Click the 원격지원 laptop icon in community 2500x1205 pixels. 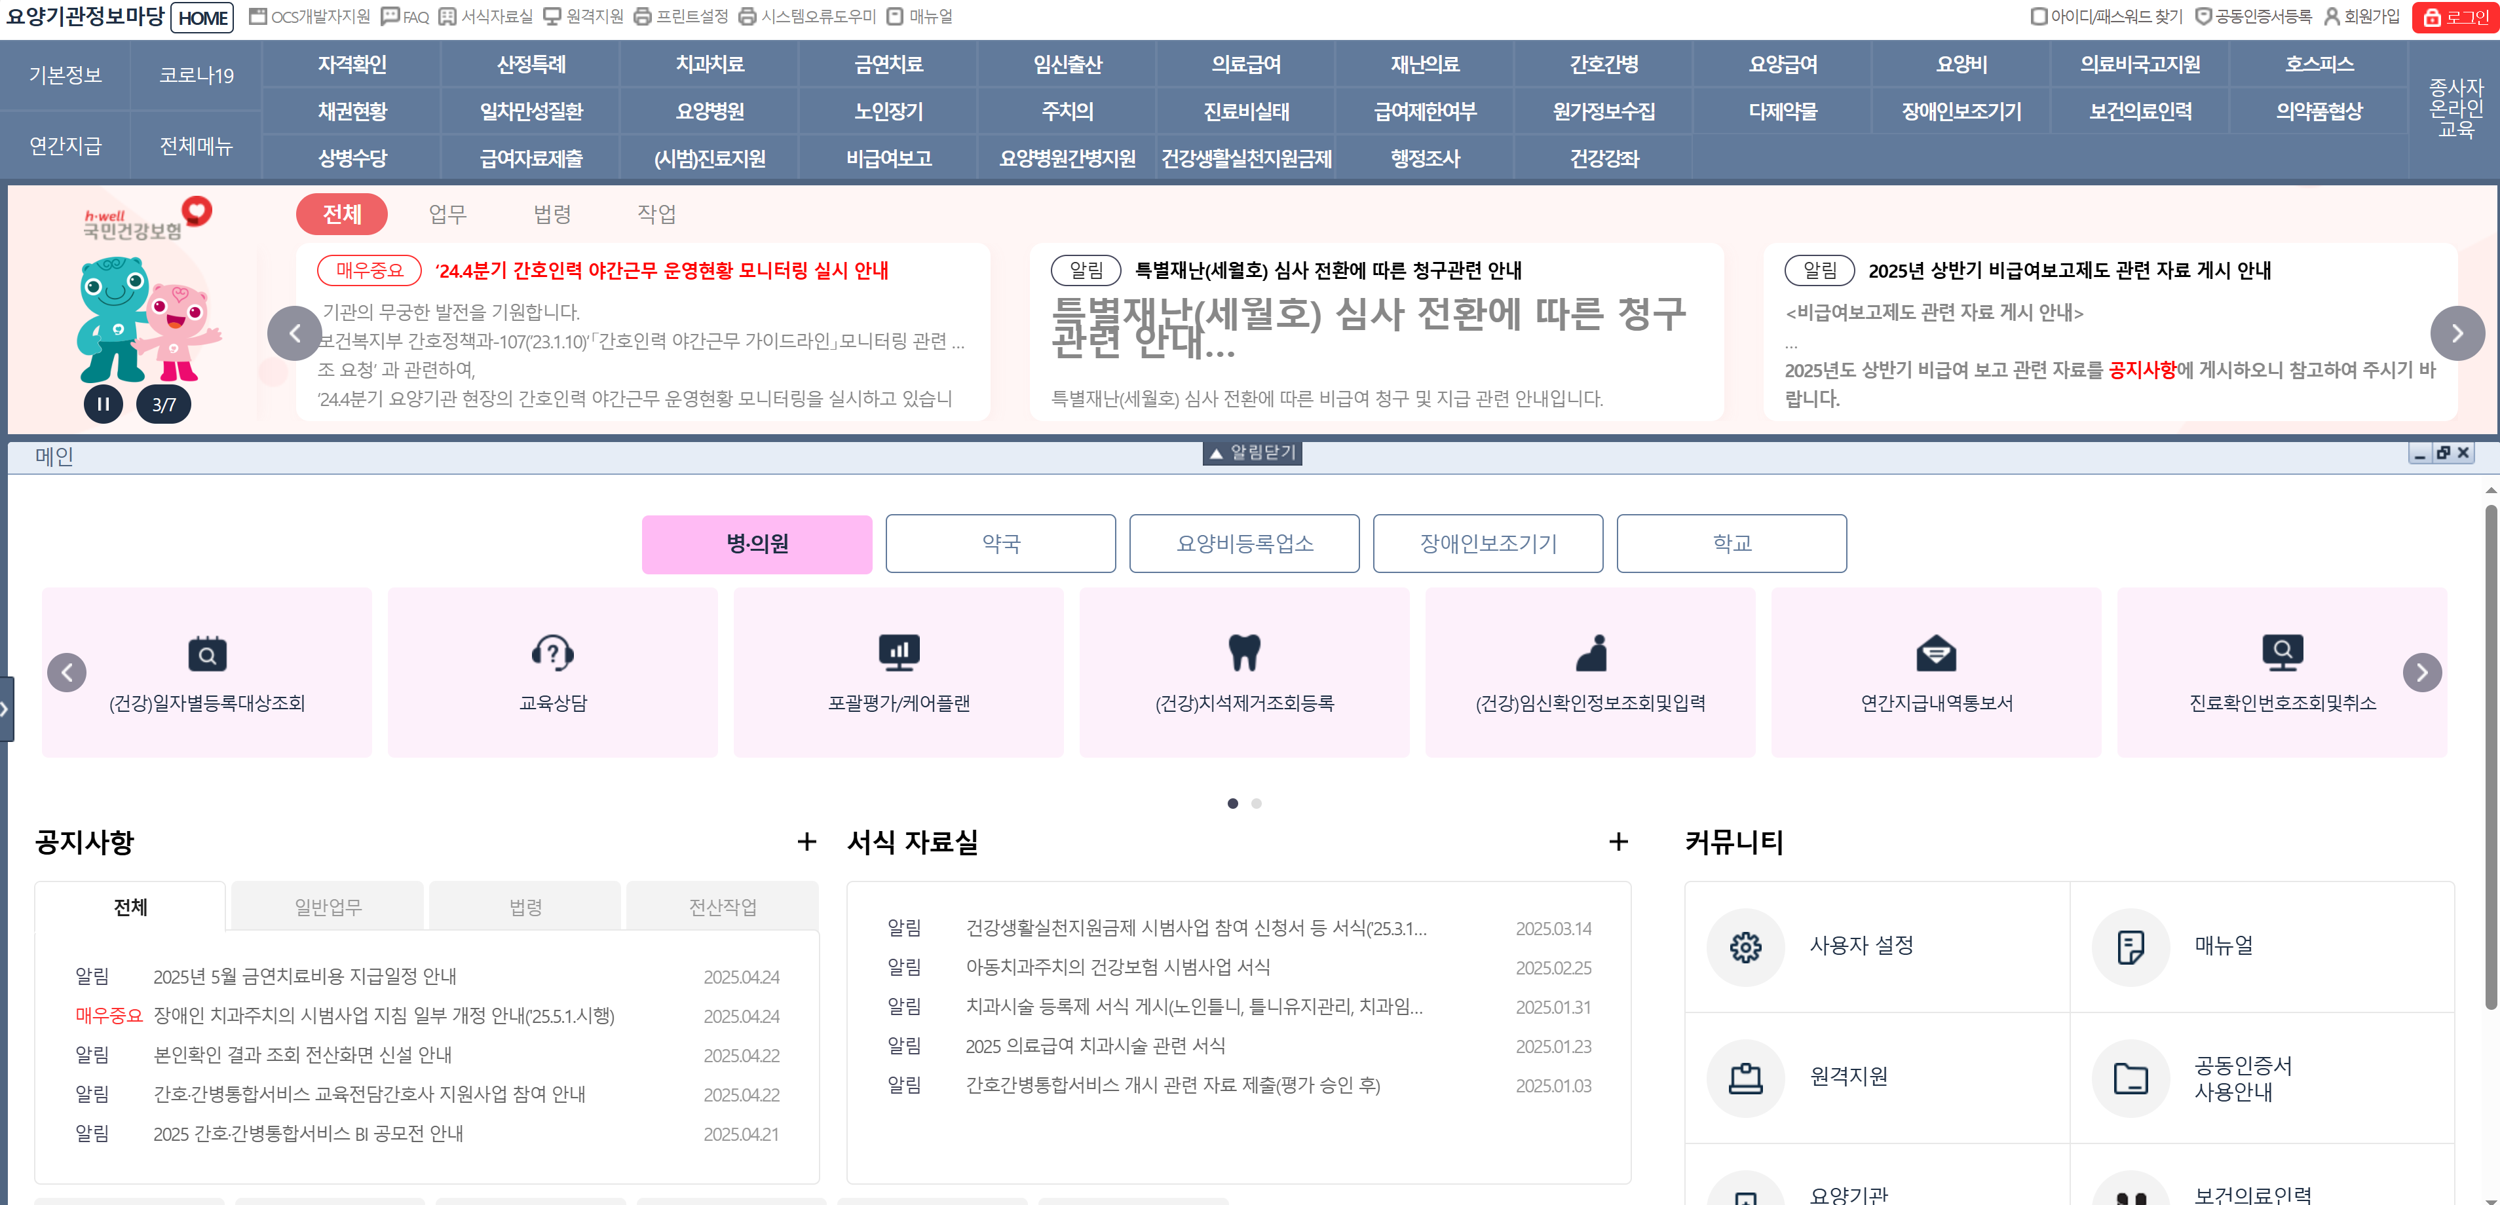point(1745,1078)
